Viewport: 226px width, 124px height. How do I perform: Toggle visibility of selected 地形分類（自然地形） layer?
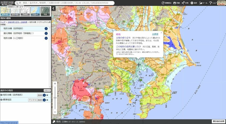pyautogui.click(x=1, y=95)
